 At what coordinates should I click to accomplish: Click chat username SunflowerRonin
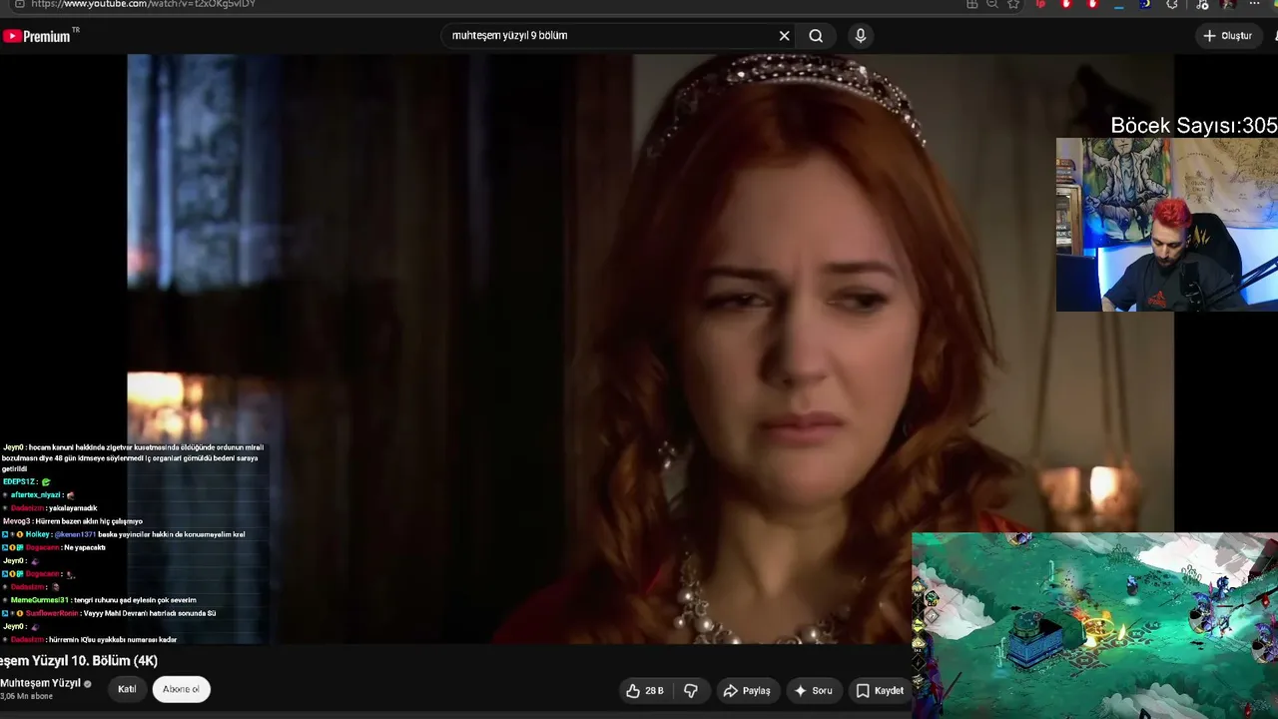(52, 613)
